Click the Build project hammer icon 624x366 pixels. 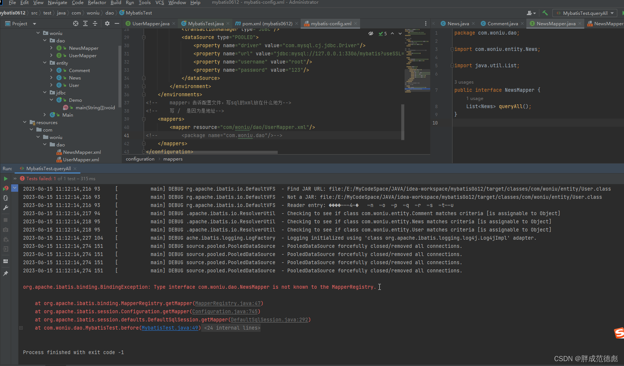(x=545, y=13)
